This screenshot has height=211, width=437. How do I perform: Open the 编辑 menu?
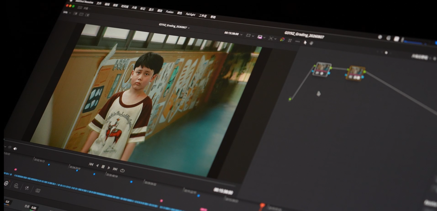pyautogui.click(x=107, y=4)
